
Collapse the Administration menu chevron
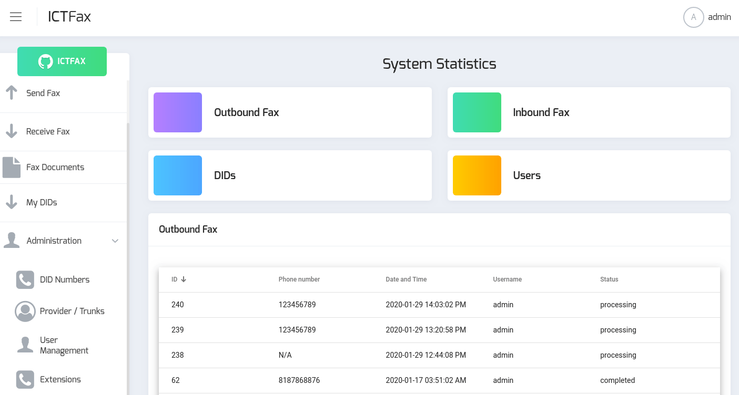tap(115, 241)
